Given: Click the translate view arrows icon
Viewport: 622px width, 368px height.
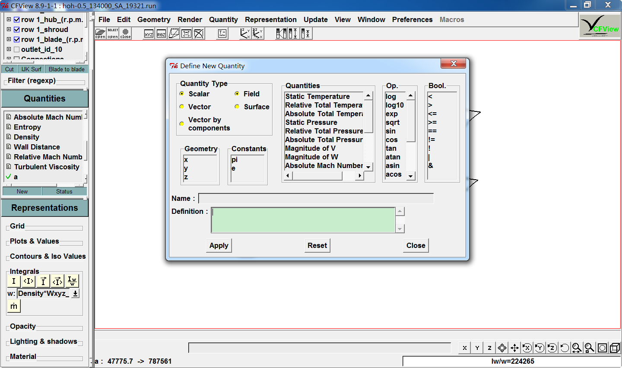Looking at the screenshot, I should (514, 348).
